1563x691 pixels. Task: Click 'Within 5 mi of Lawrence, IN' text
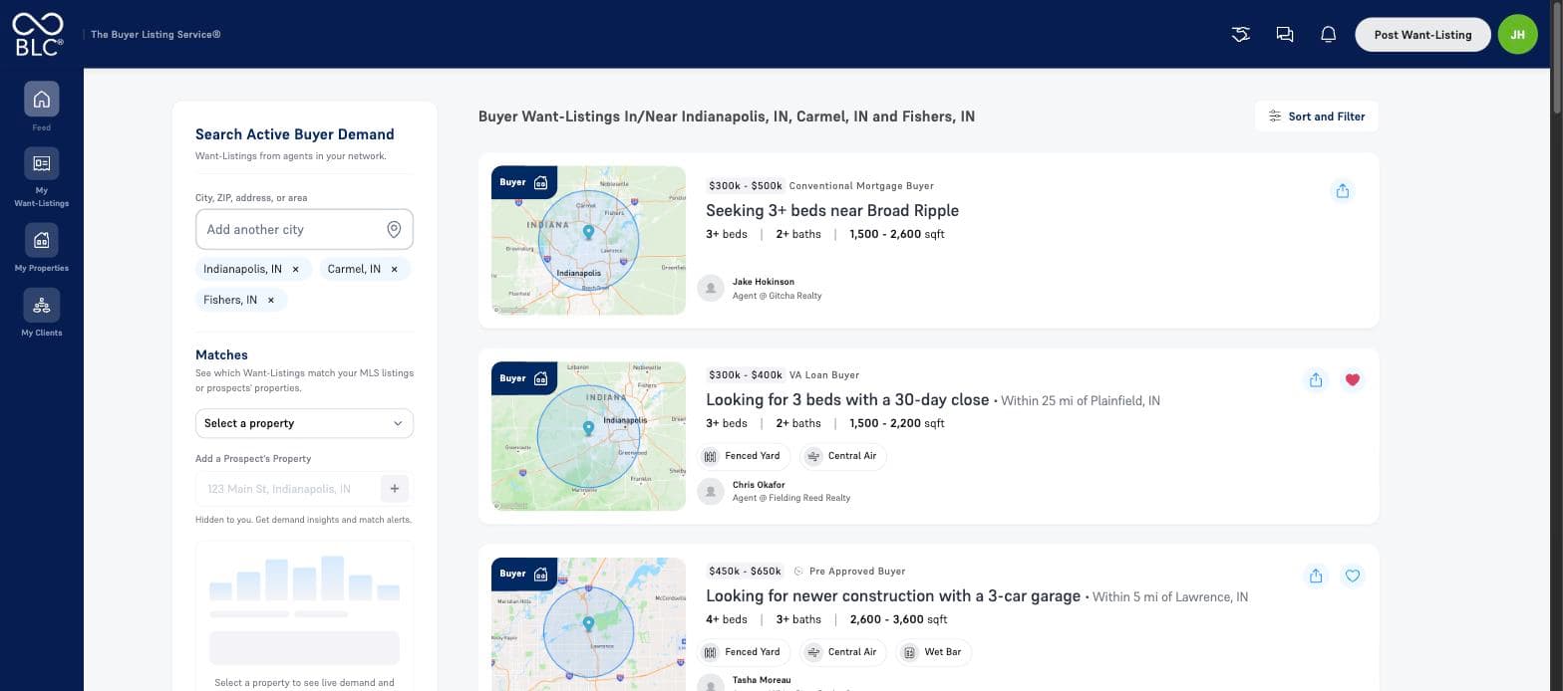click(x=1170, y=596)
